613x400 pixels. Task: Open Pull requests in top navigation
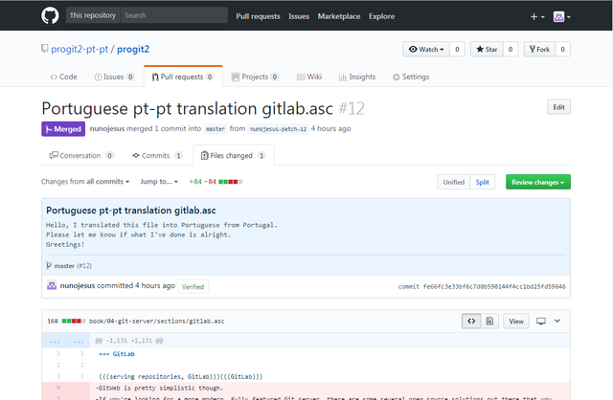click(x=258, y=16)
